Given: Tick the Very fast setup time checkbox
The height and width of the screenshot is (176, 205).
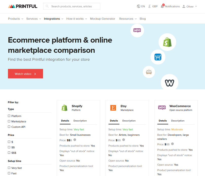Looking at the screenshot, I should (9, 168).
